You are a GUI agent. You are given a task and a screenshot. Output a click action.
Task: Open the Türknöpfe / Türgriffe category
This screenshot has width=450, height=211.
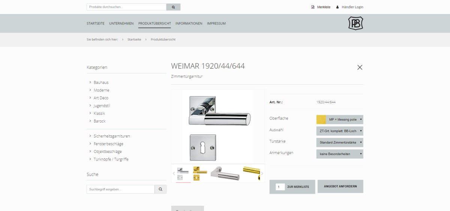(x=111, y=159)
